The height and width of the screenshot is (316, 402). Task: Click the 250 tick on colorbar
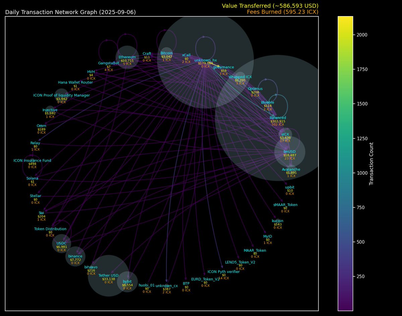[x=361, y=276]
